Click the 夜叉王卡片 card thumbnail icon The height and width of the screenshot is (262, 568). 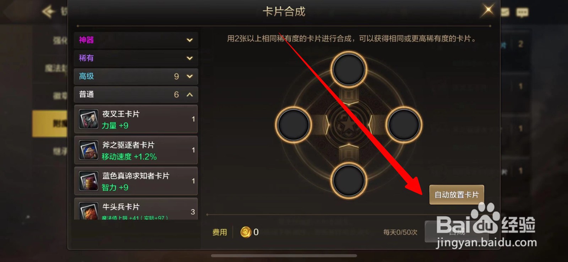(x=88, y=119)
